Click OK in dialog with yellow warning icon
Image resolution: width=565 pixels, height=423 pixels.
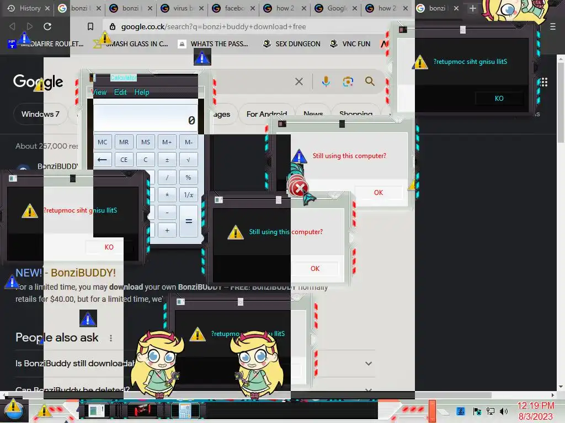click(x=315, y=269)
